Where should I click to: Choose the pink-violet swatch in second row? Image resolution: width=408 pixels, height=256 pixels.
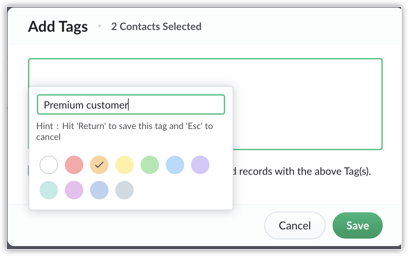(74, 190)
